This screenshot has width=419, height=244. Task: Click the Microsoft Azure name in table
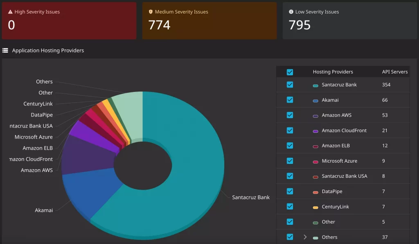339,161
